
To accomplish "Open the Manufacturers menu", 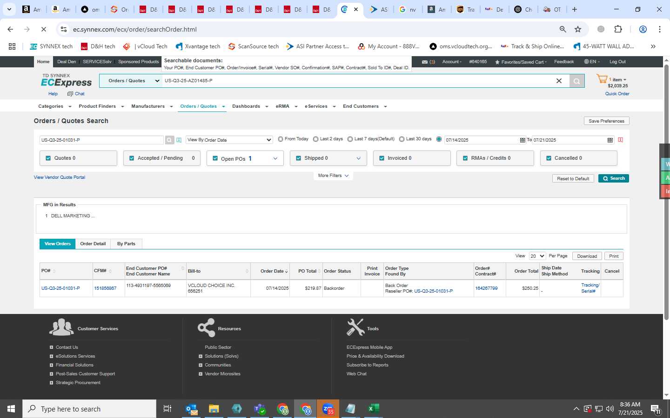I will tap(152, 106).
